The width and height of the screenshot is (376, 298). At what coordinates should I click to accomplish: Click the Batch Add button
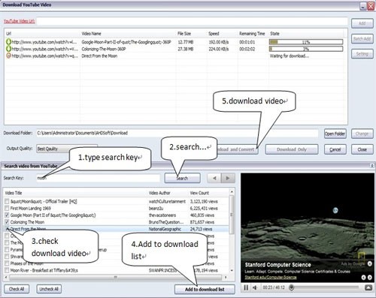(362, 38)
